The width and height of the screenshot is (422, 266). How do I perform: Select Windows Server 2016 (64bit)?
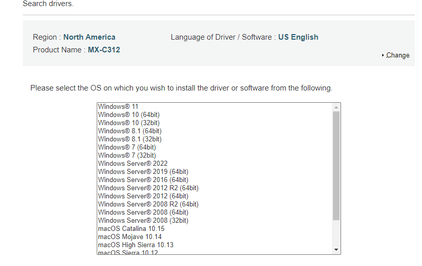point(143,180)
